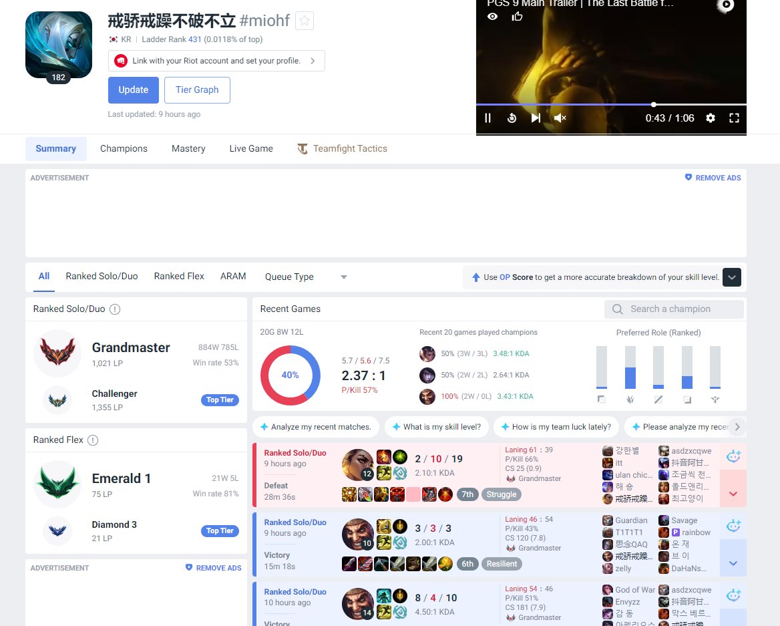The height and width of the screenshot is (626, 780).
Task: Open video settings gear
Action: pos(711,118)
